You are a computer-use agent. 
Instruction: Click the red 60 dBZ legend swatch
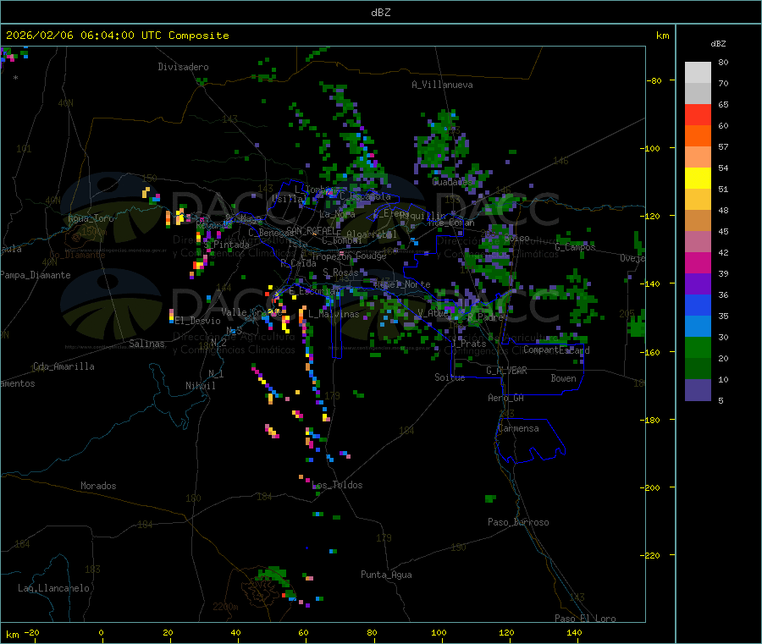point(698,114)
